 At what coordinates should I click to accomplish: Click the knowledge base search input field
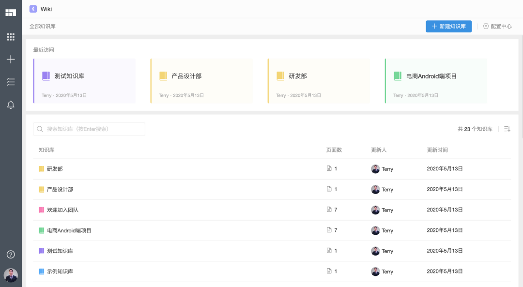(x=89, y=129)
